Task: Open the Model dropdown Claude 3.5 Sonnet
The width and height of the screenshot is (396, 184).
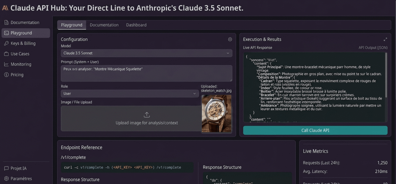Action: click(x=147, y=53)
